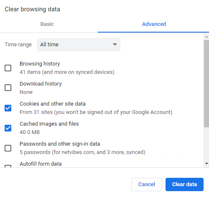Select the Advanced tab

(x=154, y=24)
